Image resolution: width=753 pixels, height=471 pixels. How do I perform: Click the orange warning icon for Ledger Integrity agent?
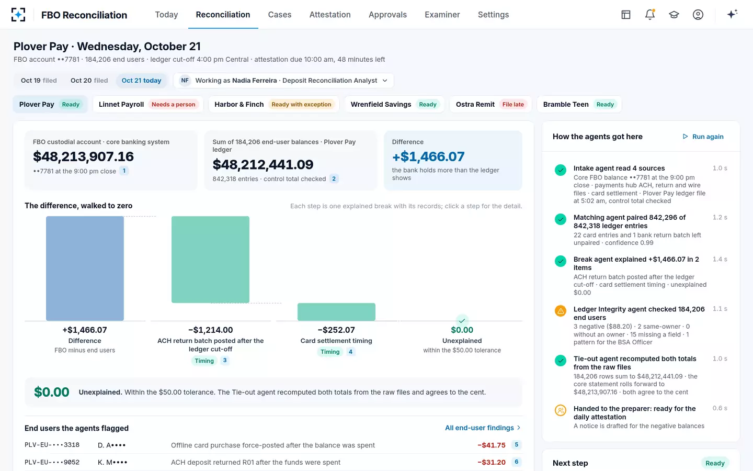(561, 311)
